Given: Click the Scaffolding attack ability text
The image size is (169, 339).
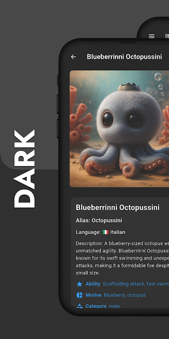Looking at the screenshot, I should tap(136, 284).
